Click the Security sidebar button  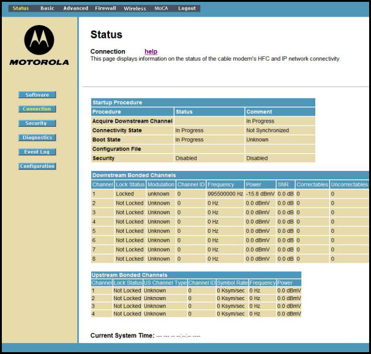click(37, 123)
